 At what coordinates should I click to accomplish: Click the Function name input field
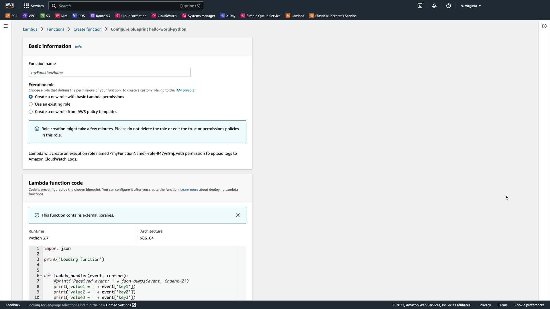pos(109,72)
